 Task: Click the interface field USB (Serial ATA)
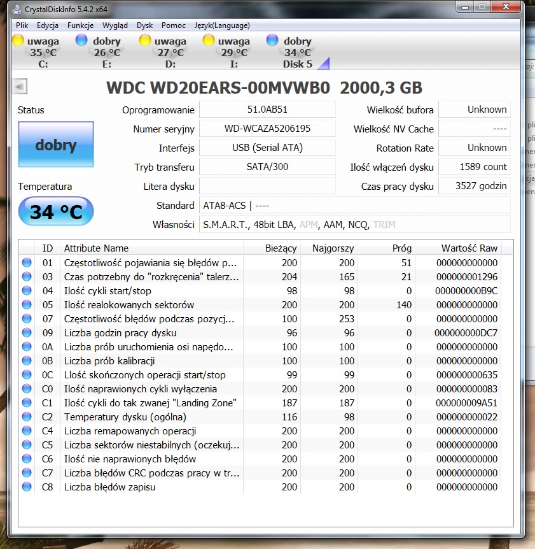267,148
